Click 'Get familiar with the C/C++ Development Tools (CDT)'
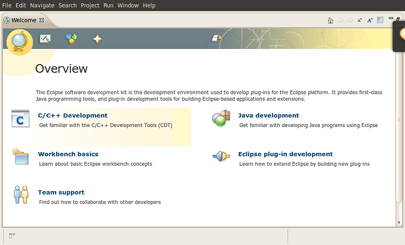This screenshot has height=245, width=405. (x=106, y=125)
